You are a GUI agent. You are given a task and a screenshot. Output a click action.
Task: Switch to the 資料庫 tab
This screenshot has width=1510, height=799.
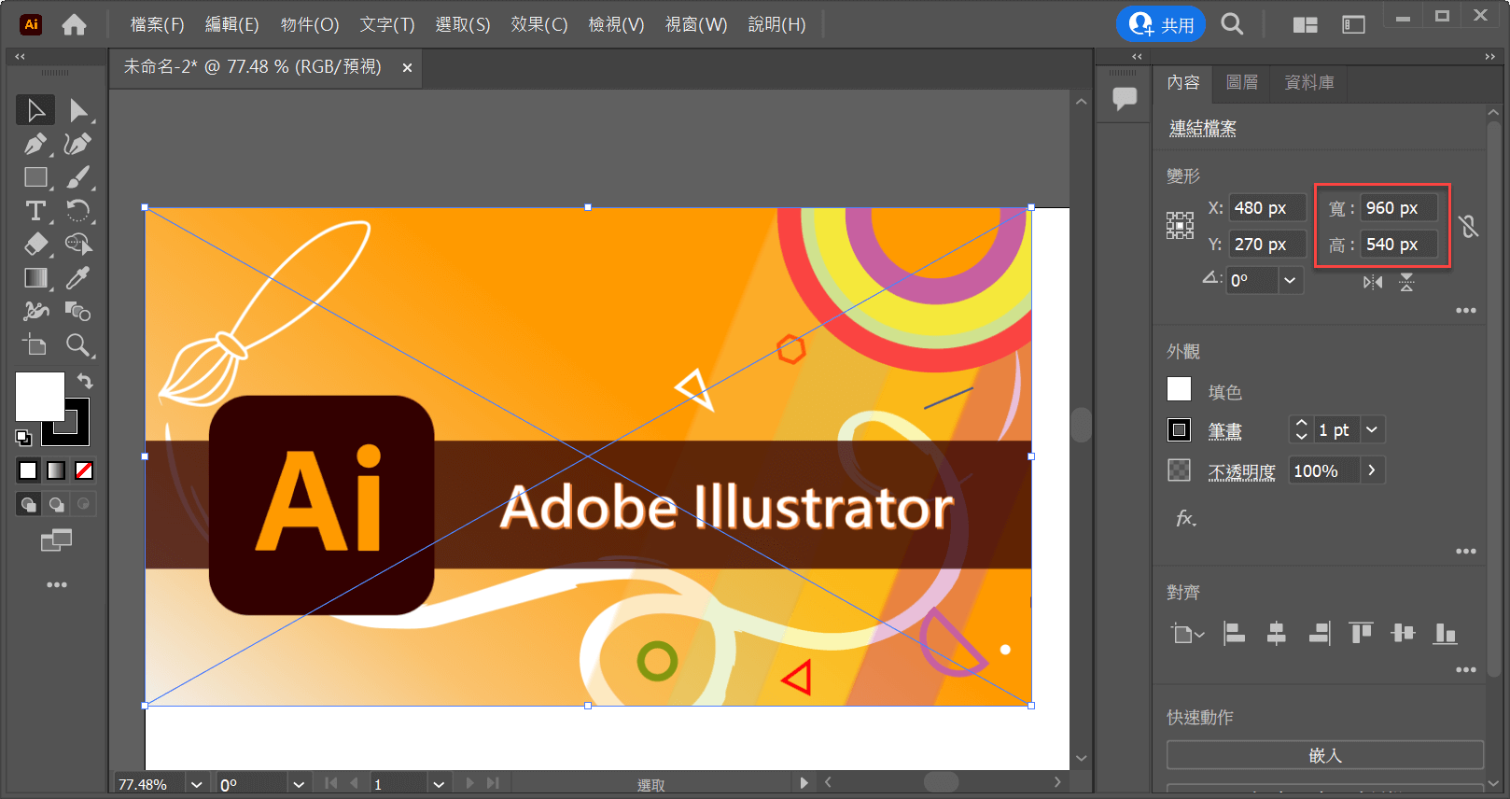pyautogui.click(x=1309, y=82)
